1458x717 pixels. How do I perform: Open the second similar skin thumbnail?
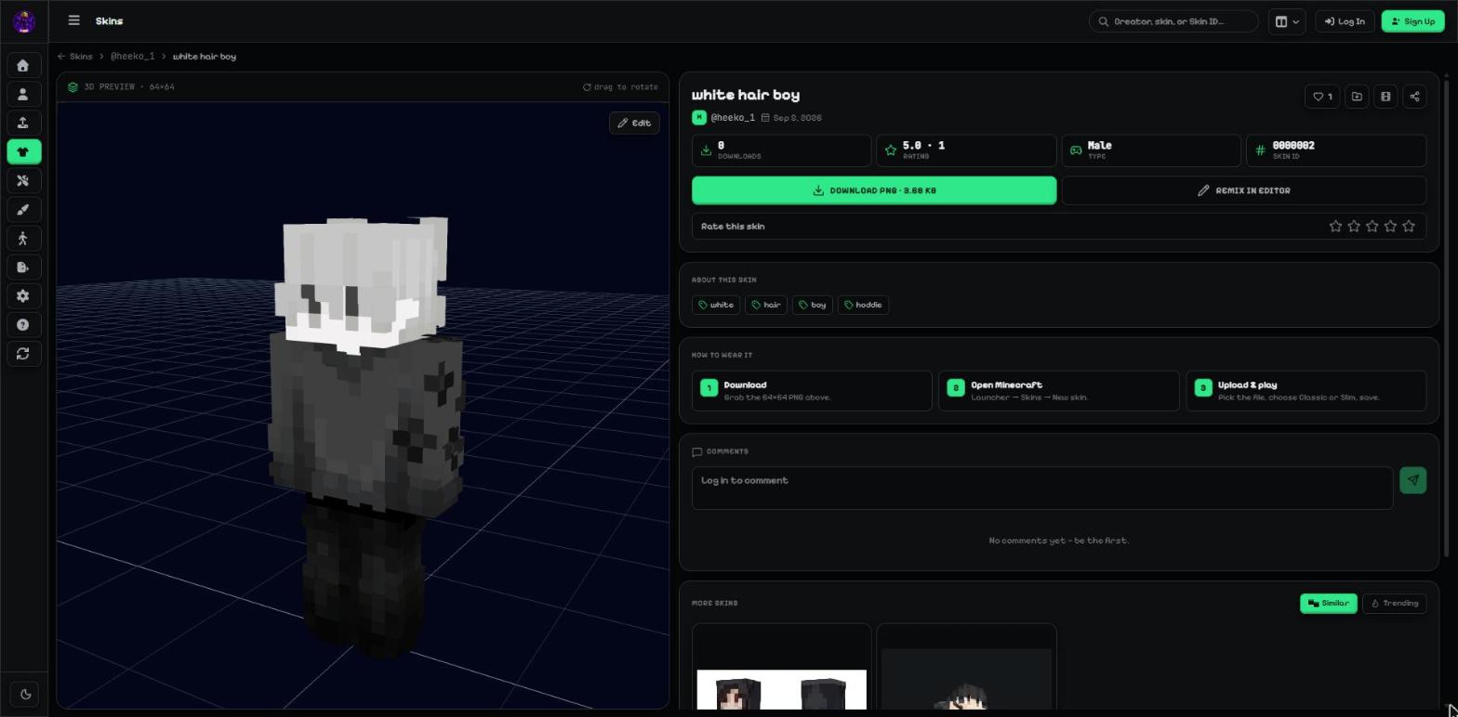coord(966,667)
